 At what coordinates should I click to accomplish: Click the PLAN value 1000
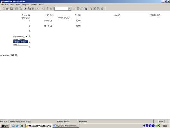[x=78, y=26]
